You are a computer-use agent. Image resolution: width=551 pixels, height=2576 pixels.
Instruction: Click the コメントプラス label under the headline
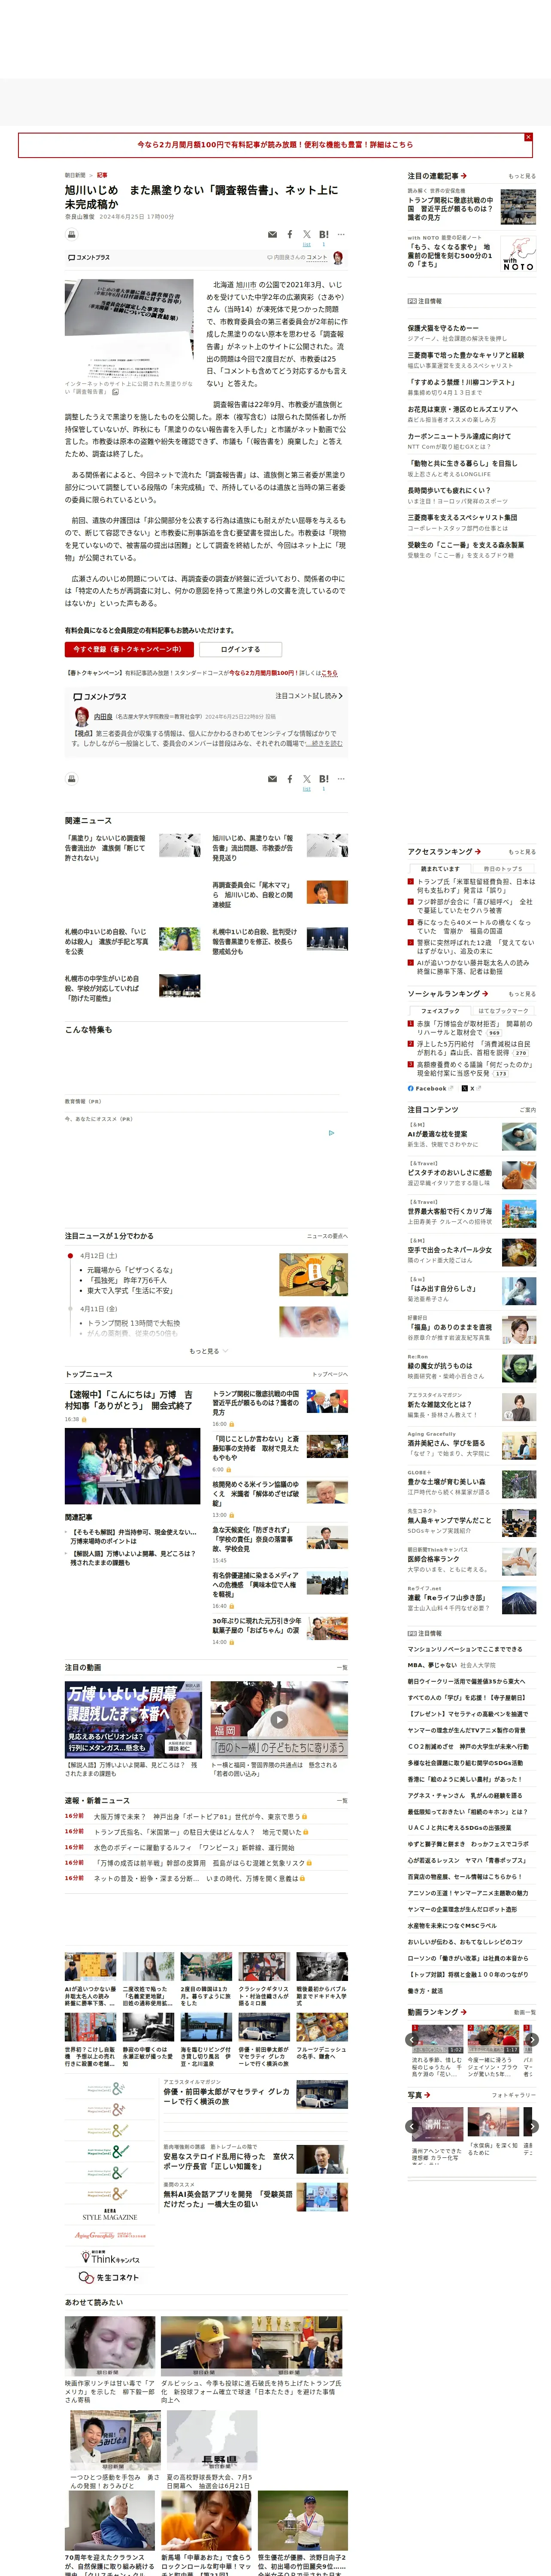pos(89,258)
